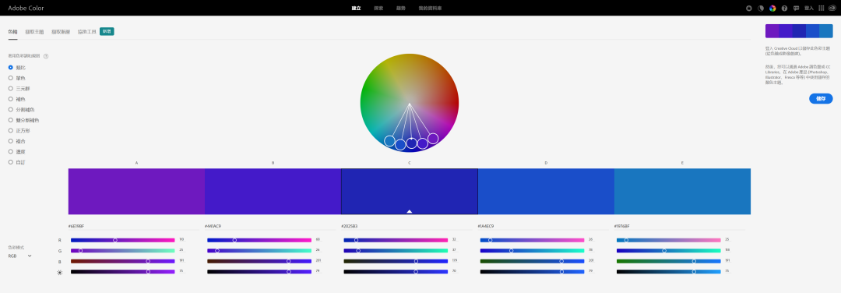Open the RGB color mode dropdown

click(x=19, y=256)
